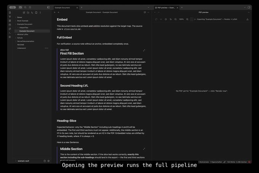Open the render options dropdown arrow
The height and width of the screenshot is (173, 259).
pos(161,19)
